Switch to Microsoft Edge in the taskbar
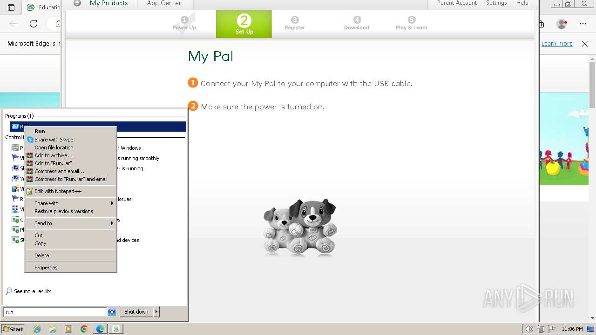596x335 pixels. pos(100,329)
